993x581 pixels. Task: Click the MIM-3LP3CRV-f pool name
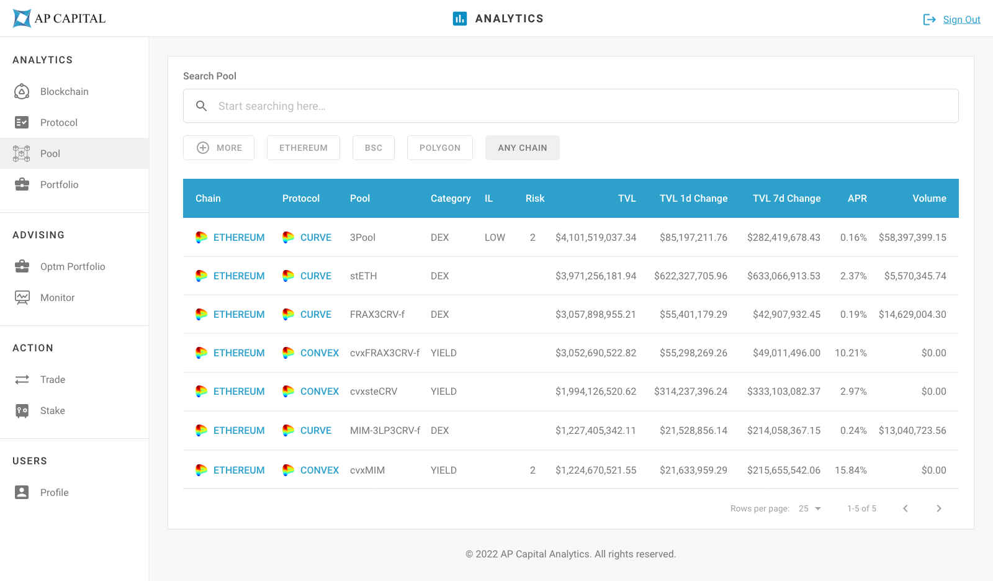tap(385, 430)
